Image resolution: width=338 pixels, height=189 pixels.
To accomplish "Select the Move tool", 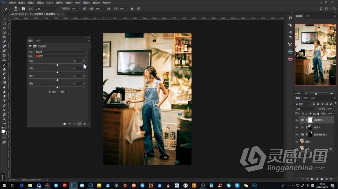I will 4,19.
